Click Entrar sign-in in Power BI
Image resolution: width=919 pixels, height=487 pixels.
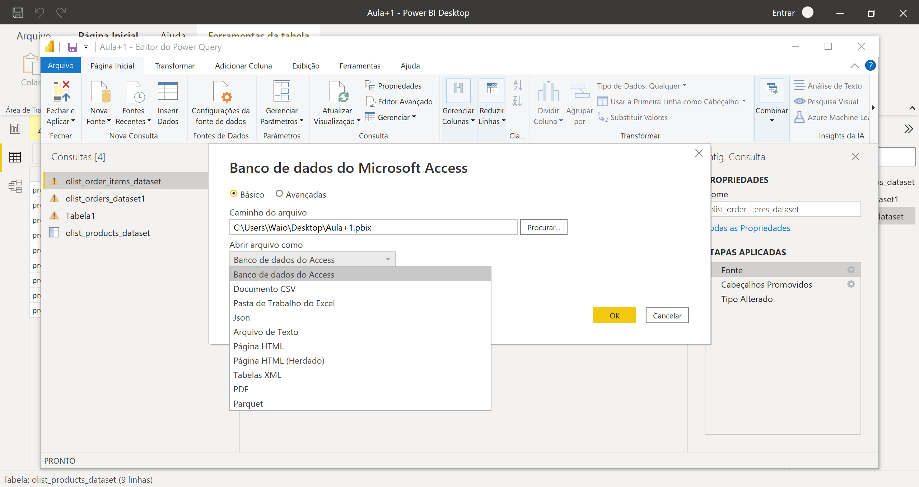[784, 13]
